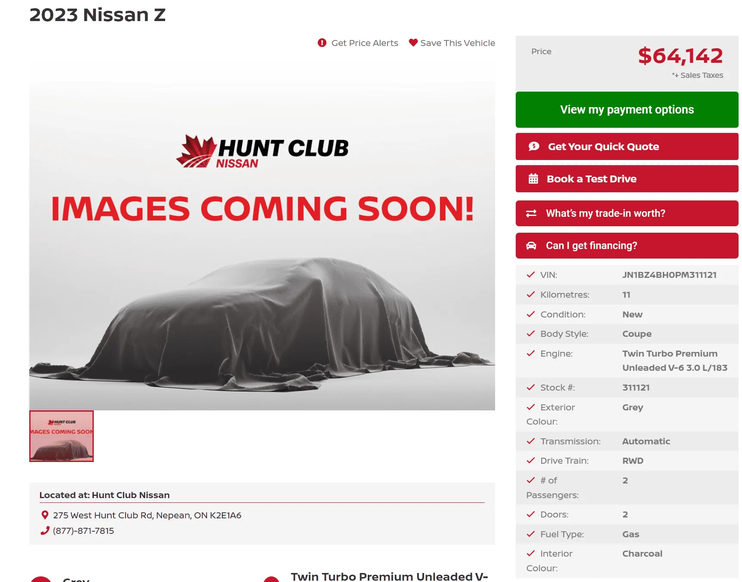Click the checkmark icon next to Interior Colour
The image size is (742, 582).
(x=531, y=553)
